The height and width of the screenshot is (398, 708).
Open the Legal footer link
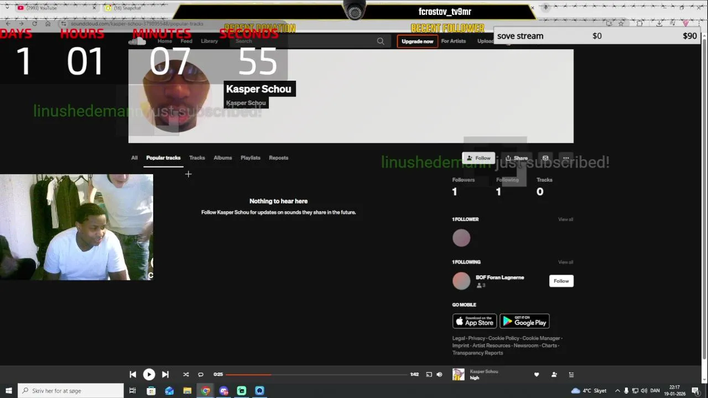click(x=459, y=338)
